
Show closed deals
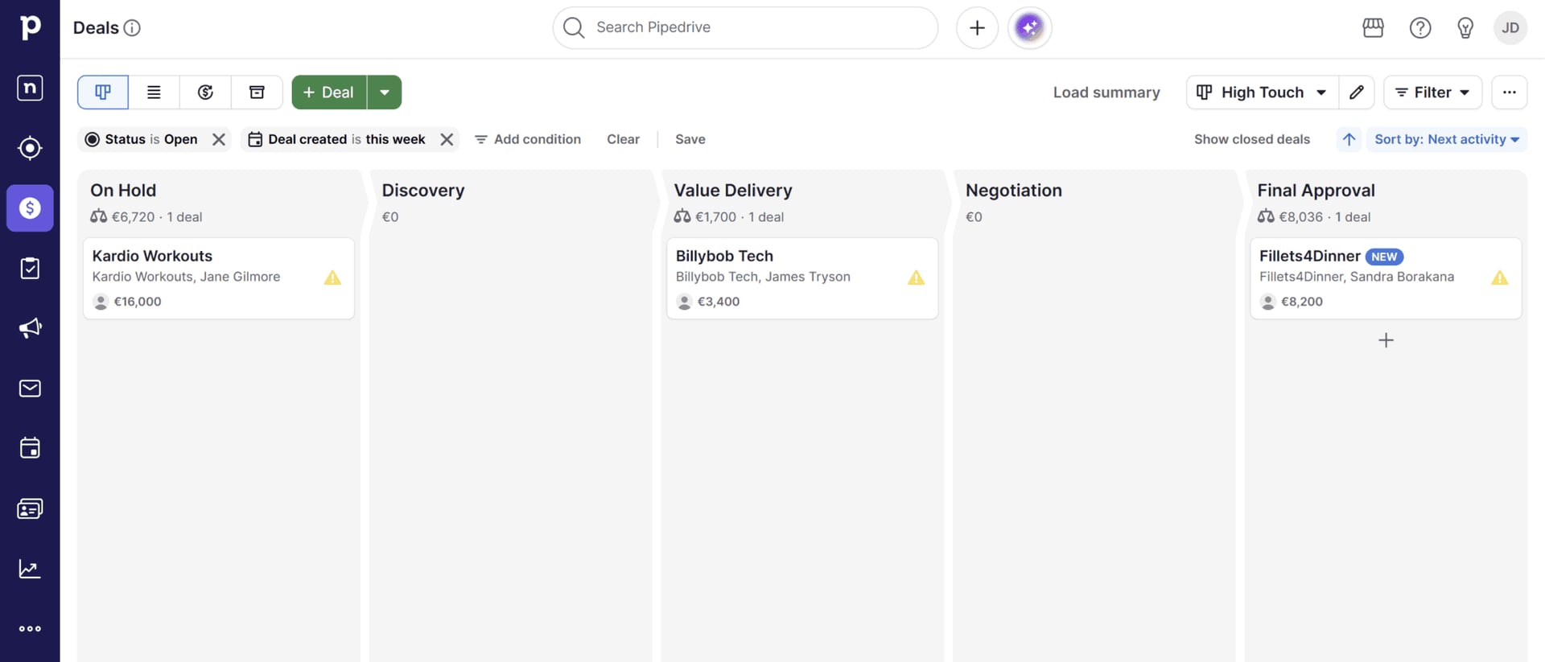pos(1251,139)
